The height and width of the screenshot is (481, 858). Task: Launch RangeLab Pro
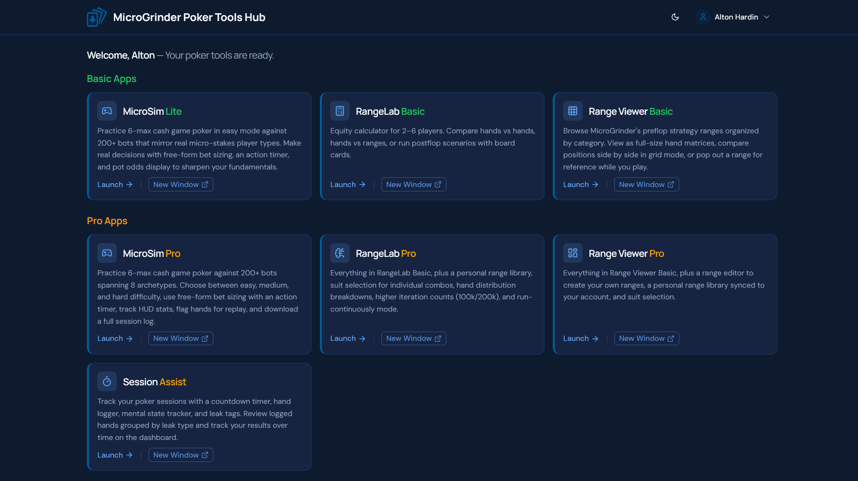[x=348, y=338]
